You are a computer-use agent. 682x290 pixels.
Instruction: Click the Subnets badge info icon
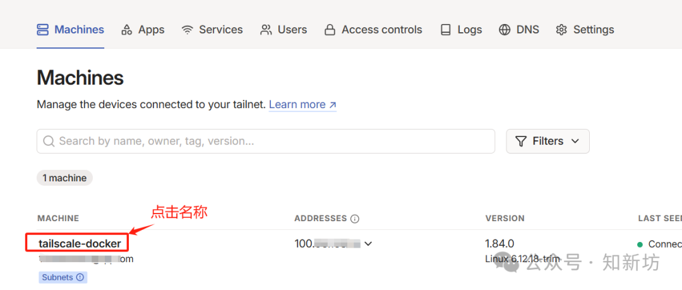(x=80, y=277)
